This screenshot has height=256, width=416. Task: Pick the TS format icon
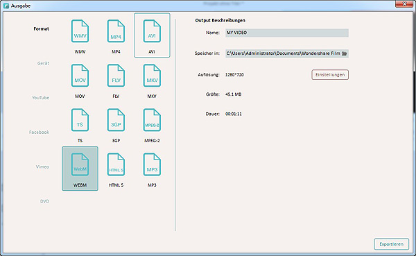pos(80,120)
